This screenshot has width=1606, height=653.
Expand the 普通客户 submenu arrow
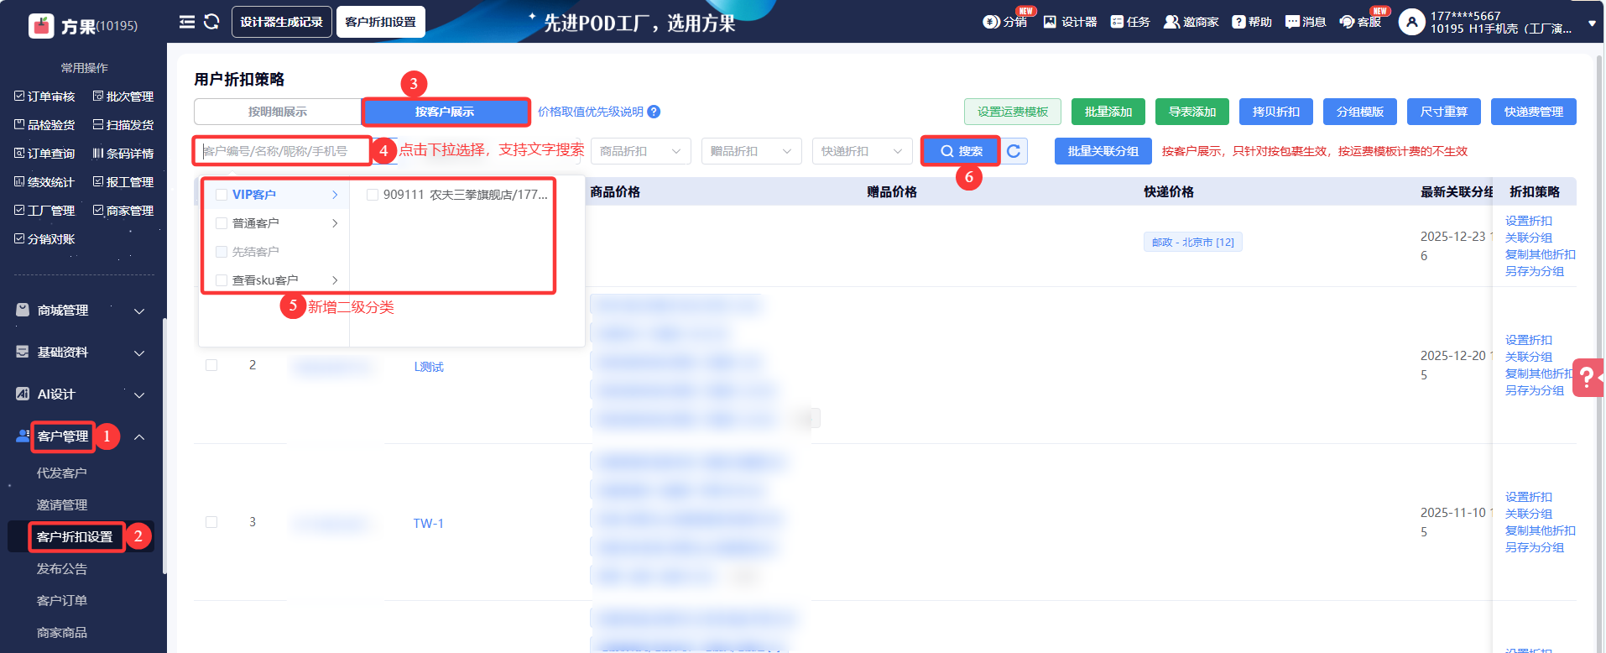pyautogui.click(x=335, y=223)
